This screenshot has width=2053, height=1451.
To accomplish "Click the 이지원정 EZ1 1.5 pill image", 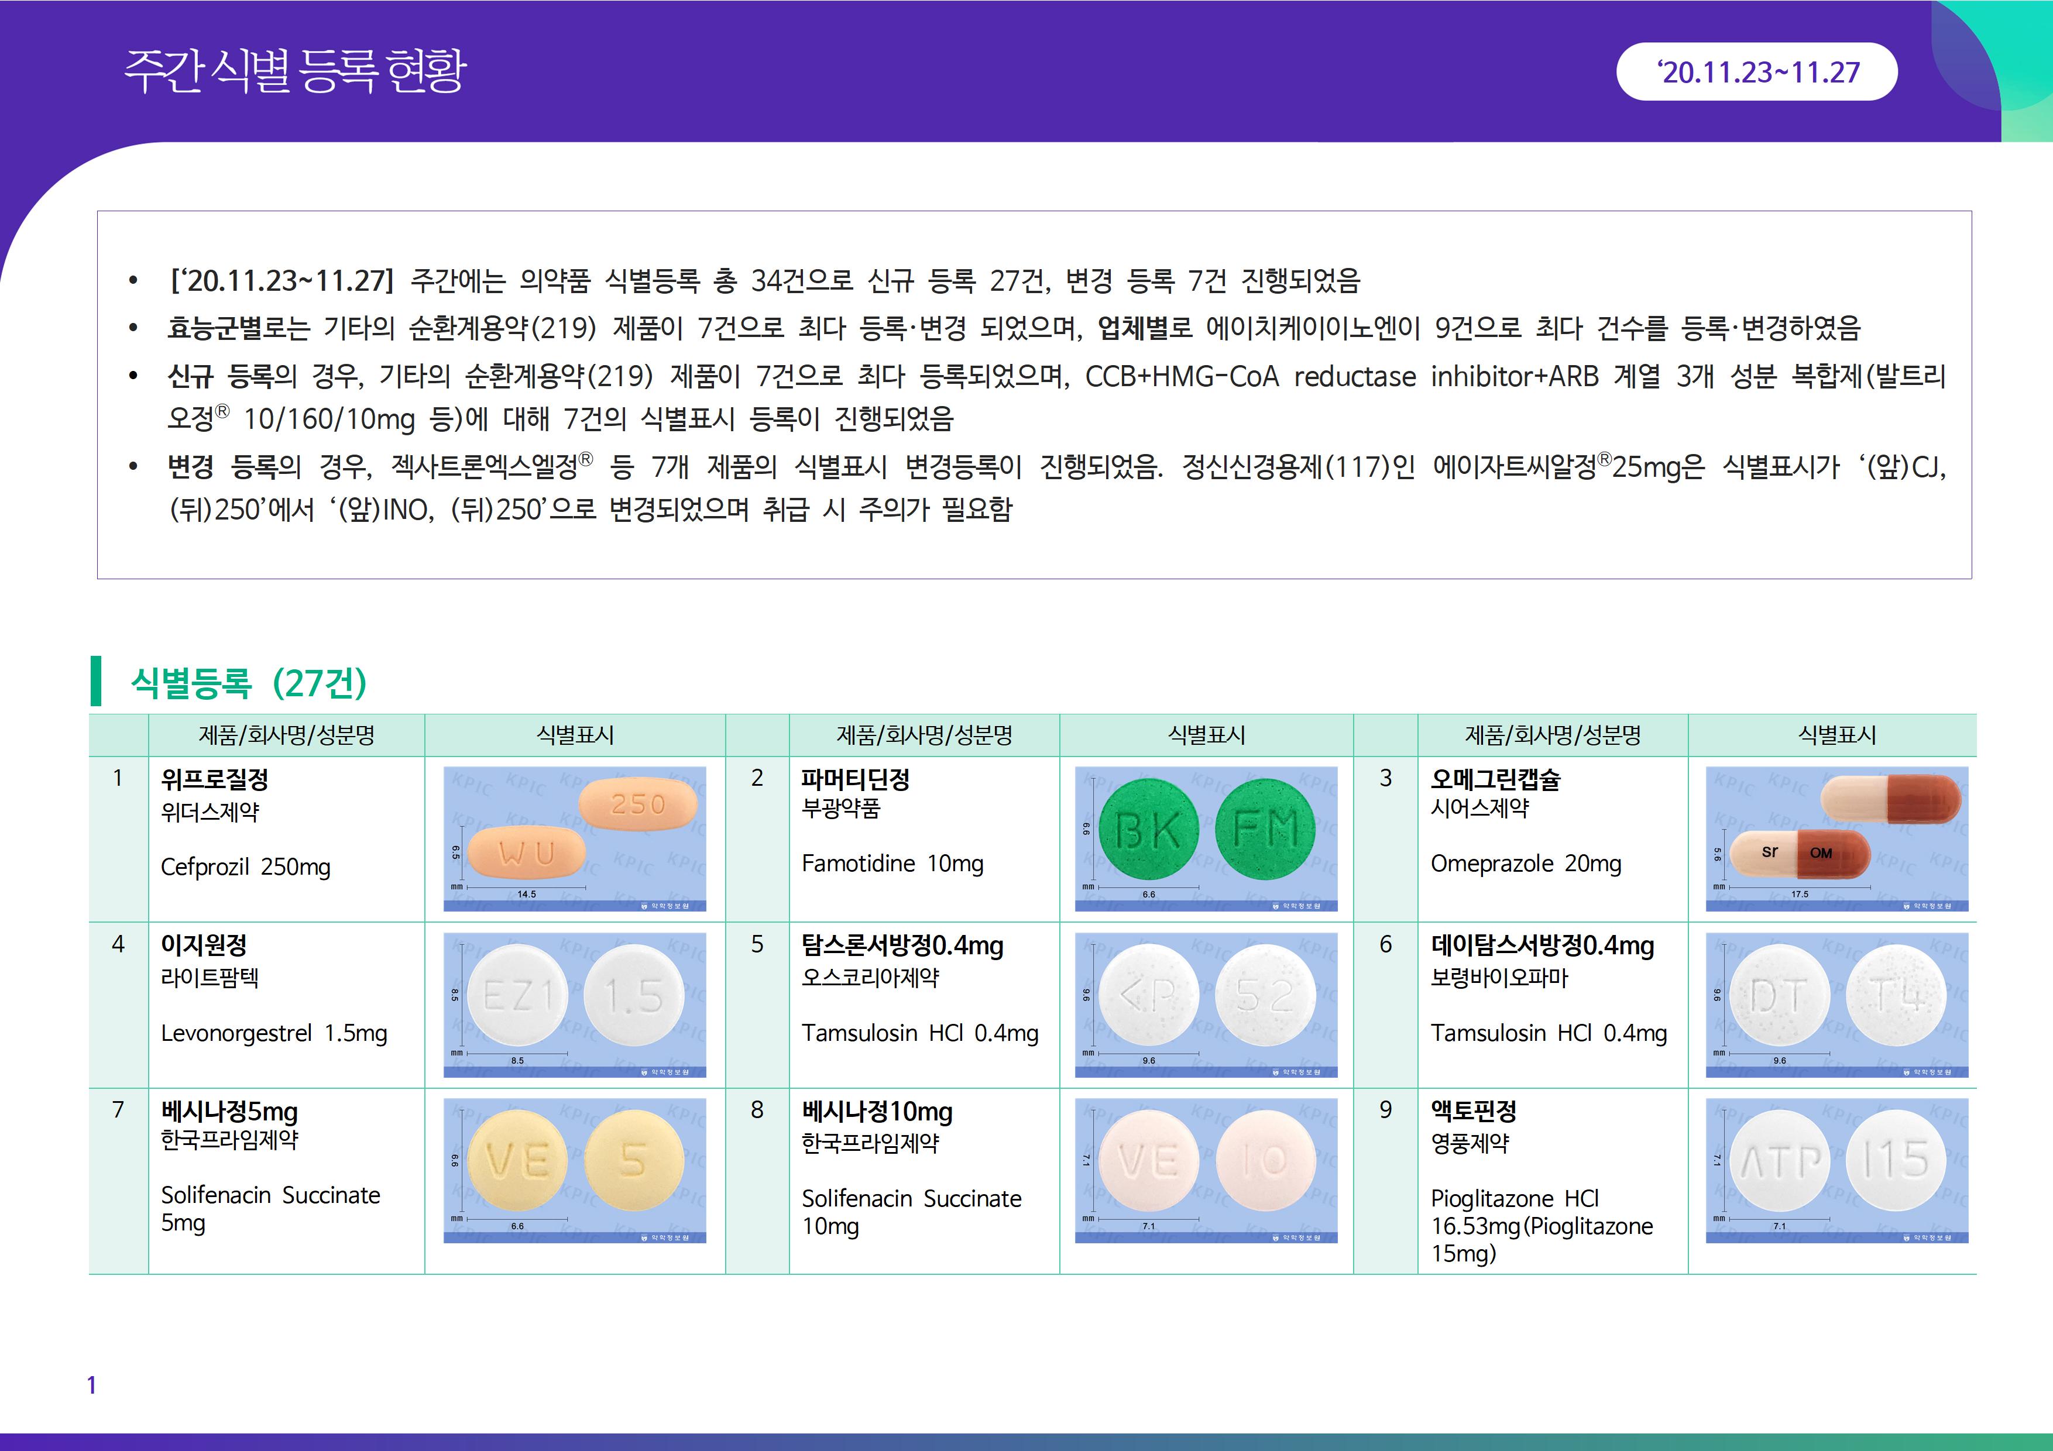I will pos(574,1004).
